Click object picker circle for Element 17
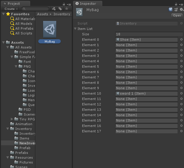The height and width of the screenshot is (168, 184). 181,131
